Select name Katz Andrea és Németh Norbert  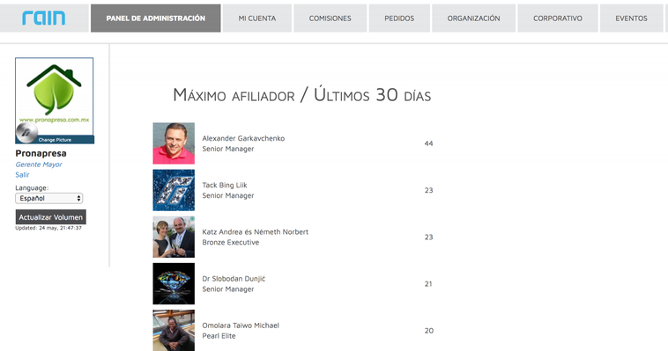tap(256, 232)
